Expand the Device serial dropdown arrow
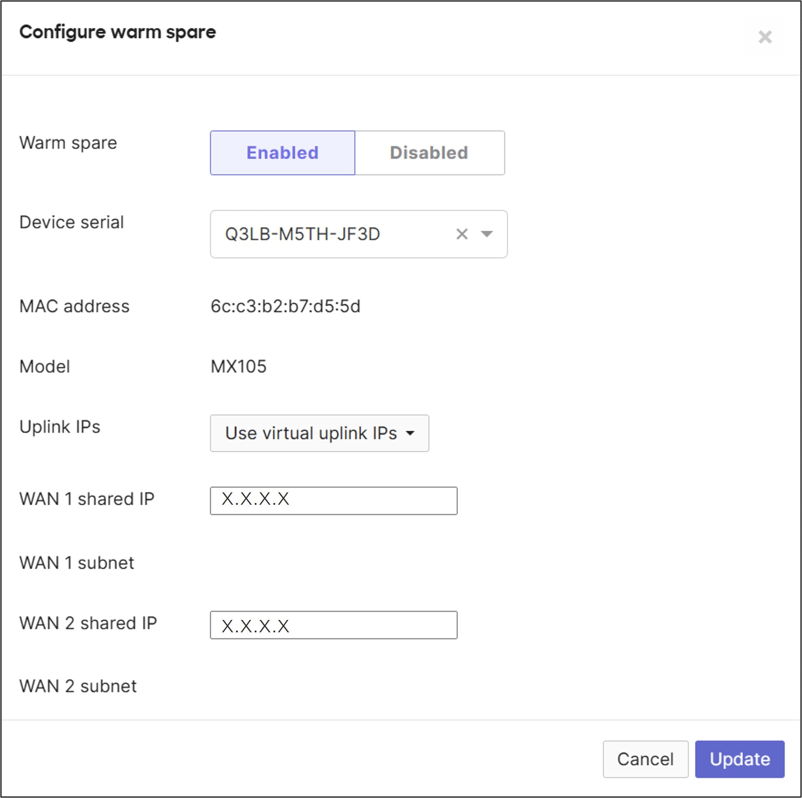Image resolution: width=802 pixels, height=798 pixels. (487, 234)
